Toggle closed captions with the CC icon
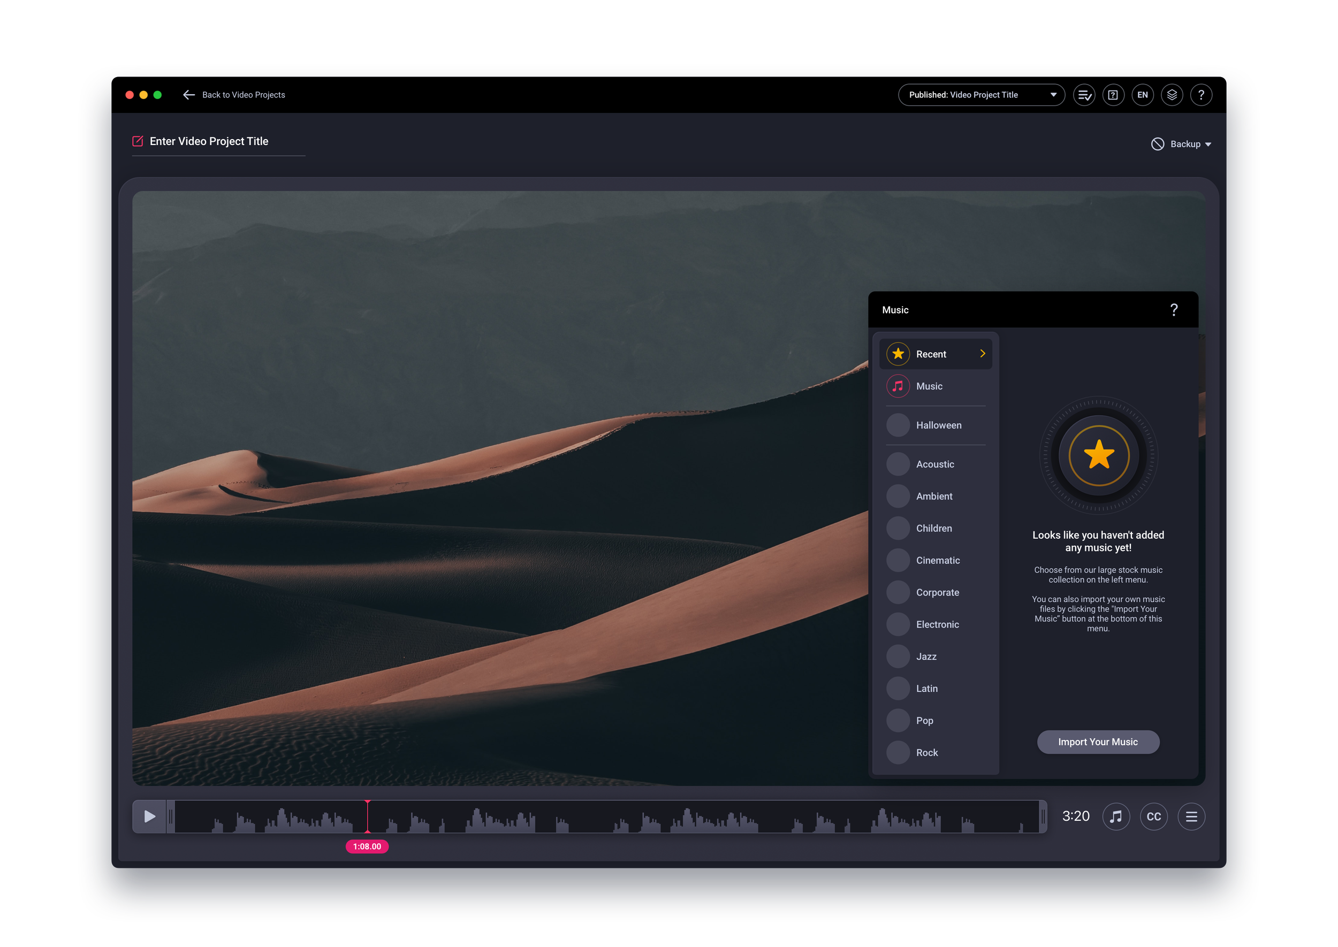 click(1154, 816)
